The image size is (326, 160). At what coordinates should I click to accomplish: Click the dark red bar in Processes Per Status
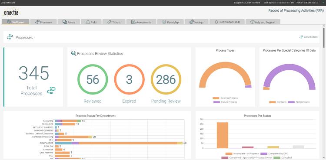click(x=248, y=147)
